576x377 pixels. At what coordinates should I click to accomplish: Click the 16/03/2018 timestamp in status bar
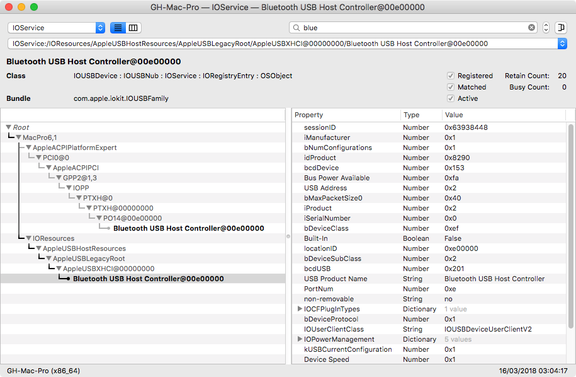click(x=533, y=371)
